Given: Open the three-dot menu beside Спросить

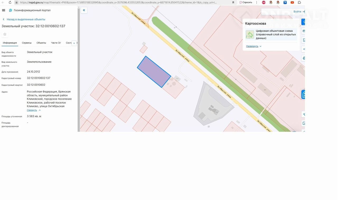Looking at the screenshot, I should [x=256, y=2].
